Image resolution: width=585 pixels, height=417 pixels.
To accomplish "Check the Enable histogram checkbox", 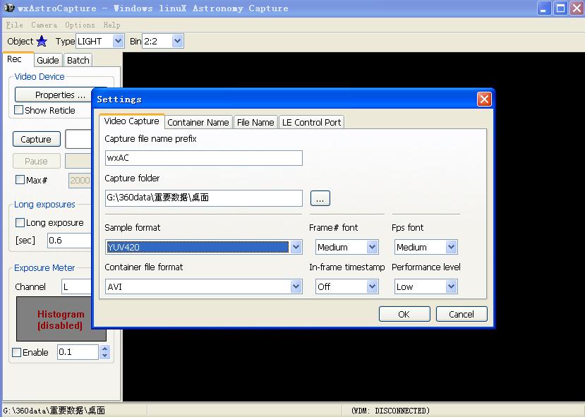I will click(x=16, y=353).
